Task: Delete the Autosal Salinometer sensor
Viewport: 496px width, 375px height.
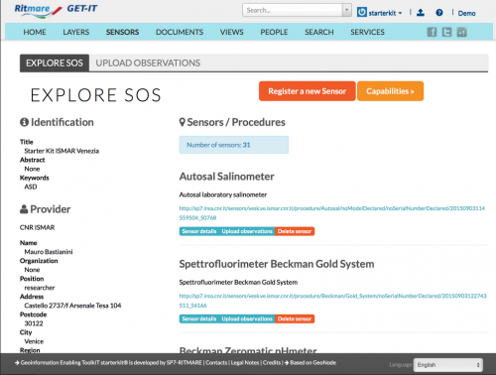Action: 295,231
